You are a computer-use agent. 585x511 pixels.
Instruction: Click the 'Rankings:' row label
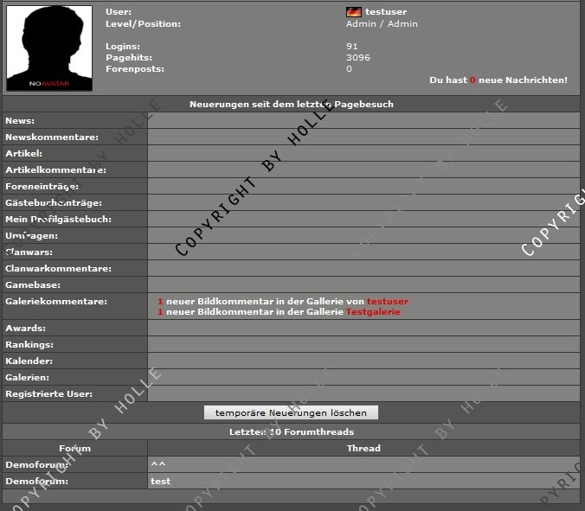click(29, 344)
